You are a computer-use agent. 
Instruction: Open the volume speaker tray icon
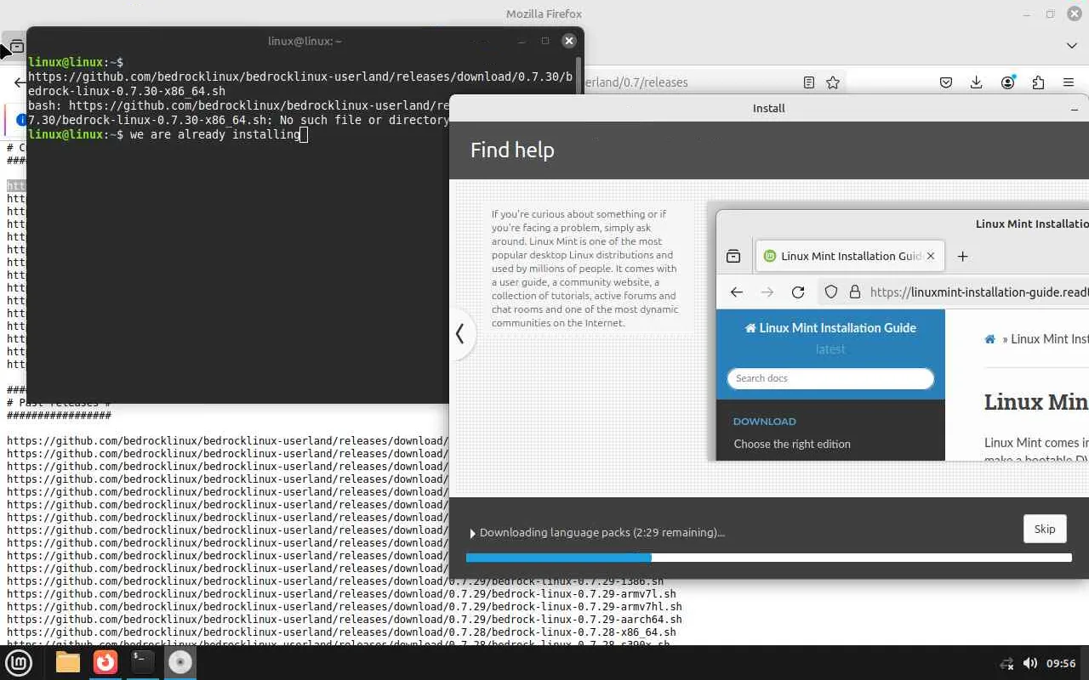click(x=1029, y=664)
